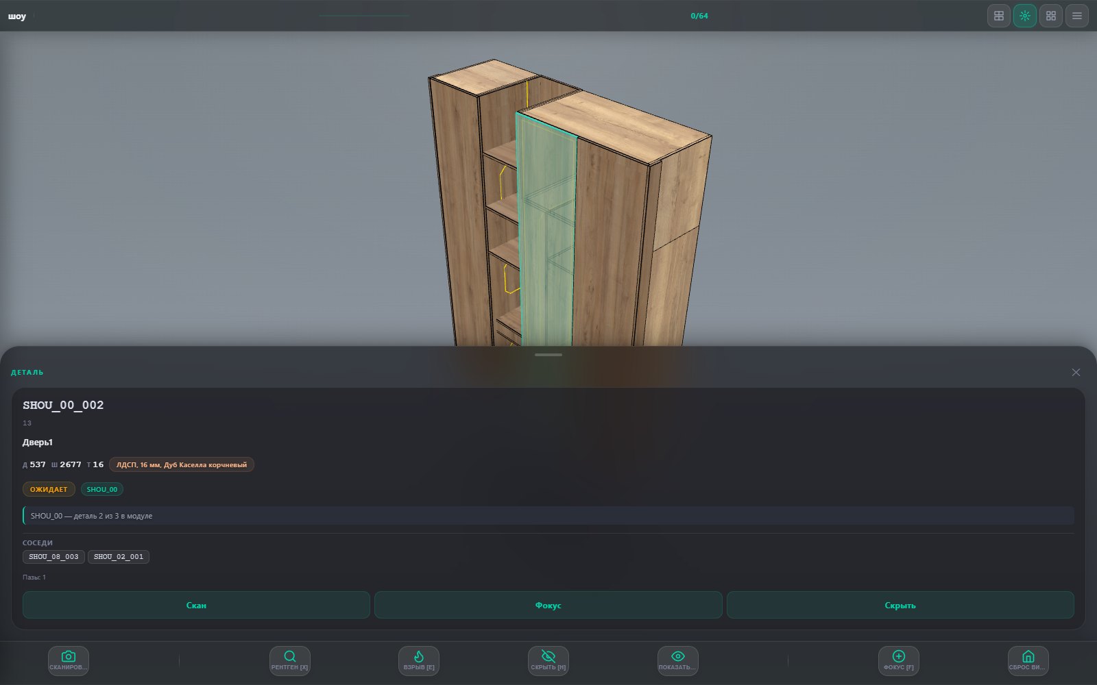Click Показать... eye icon

point(678,661)
